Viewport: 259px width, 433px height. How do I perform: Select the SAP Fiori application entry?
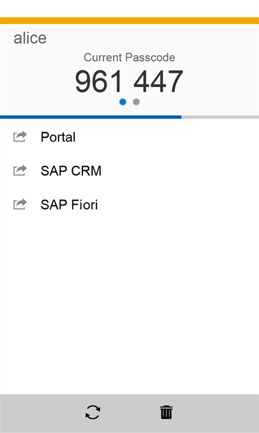(129, 205)
